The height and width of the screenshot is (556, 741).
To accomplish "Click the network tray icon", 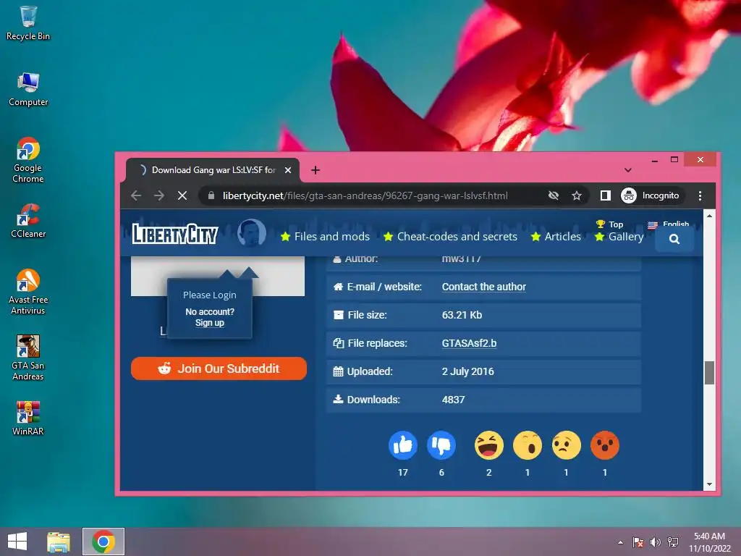I will click(672, 542).
